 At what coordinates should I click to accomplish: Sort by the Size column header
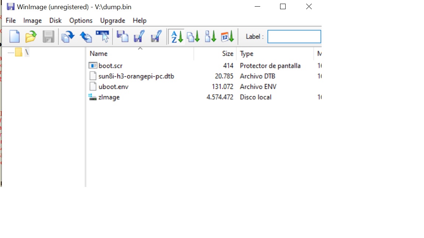pos(215,53)
